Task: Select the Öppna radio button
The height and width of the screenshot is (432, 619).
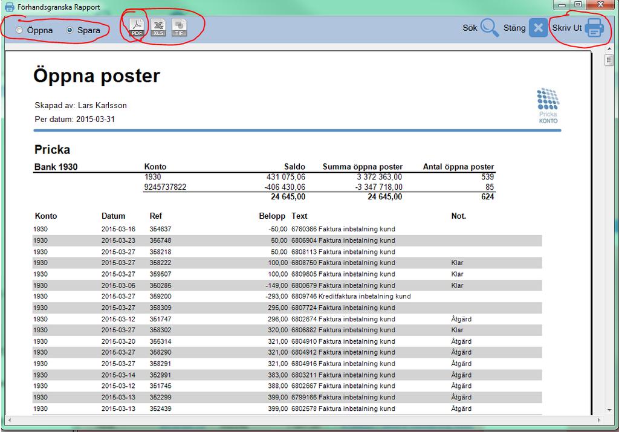Action: (19, 30)
